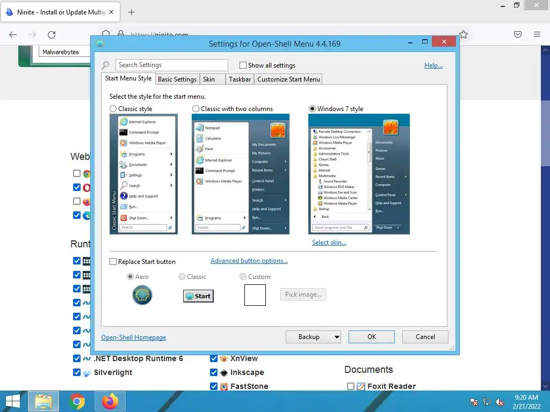The image size is (550, 412).
Task: Reload the Ninite page in Firefox
Action: coord(52,34)
